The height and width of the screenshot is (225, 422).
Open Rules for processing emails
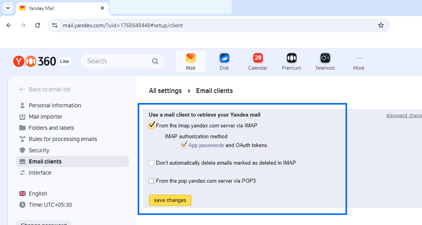[58, 139]
